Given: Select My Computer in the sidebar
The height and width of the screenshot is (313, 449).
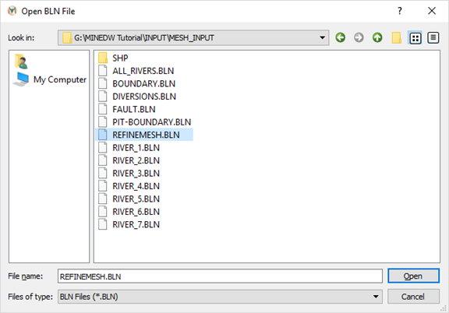Looking at the screenshot, I should click(49, 79).
